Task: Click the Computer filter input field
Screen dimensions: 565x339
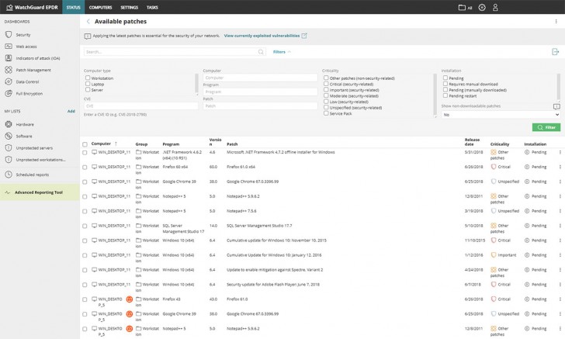Action: click(260, 78)
